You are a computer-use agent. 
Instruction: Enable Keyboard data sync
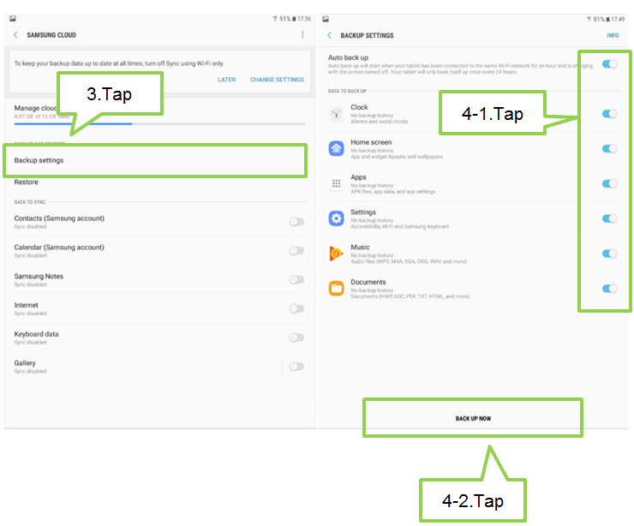pyautogui.click(x=296, y=338)
